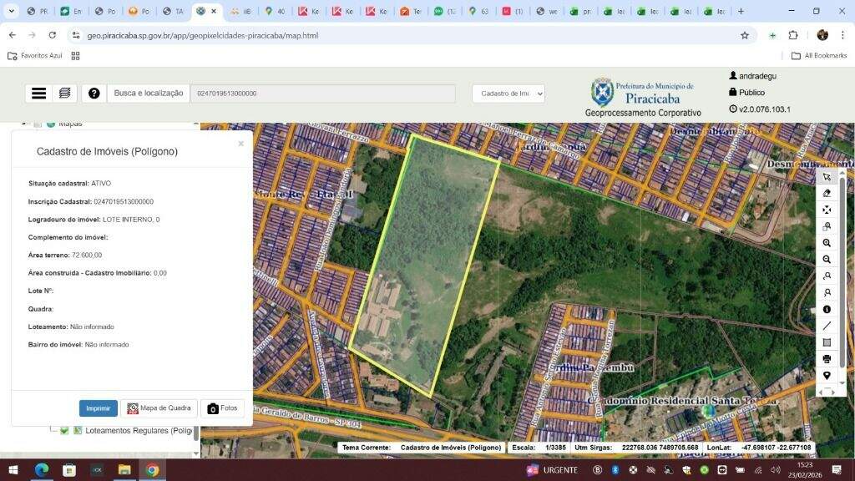Select the information identify tool
Image resolution: width=855 pixels, height=481 pixels.
point(827,309)
